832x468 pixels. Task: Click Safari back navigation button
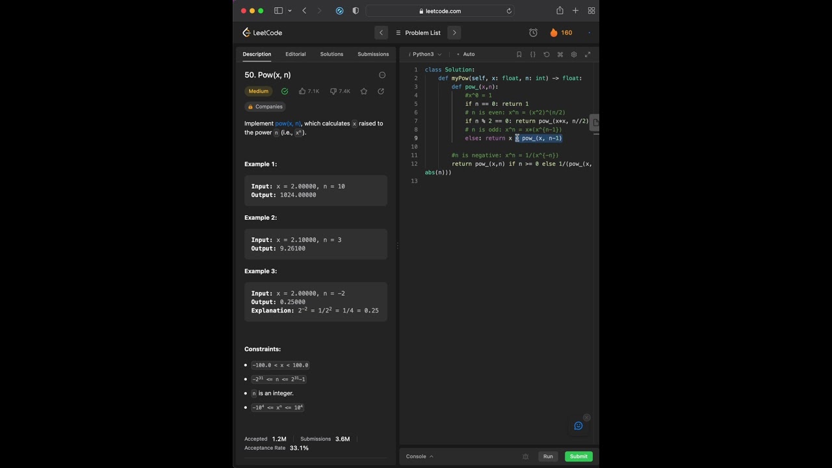[304, 10]
